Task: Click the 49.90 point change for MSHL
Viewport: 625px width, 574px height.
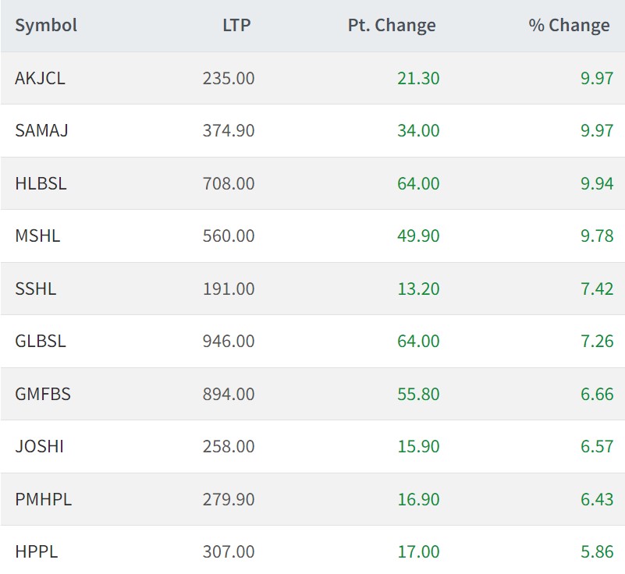Action: [418, 236]
